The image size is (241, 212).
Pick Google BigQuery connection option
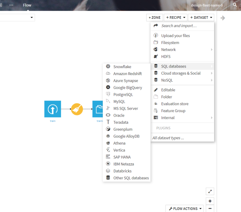click(x=127, y=88)
